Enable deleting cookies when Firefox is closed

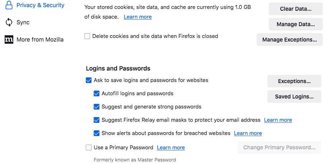point(87,36)
